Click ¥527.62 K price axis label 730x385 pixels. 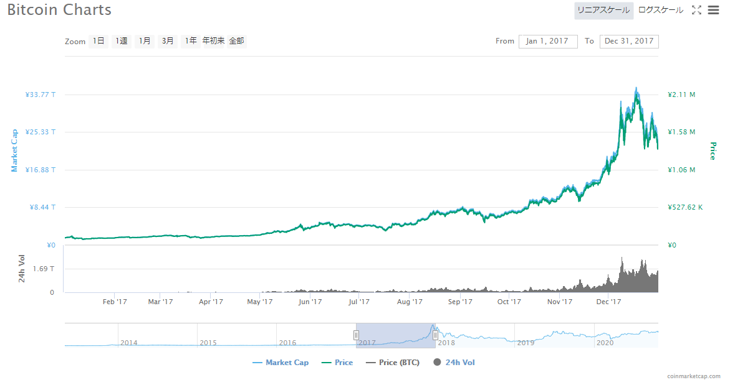point(685,207)
